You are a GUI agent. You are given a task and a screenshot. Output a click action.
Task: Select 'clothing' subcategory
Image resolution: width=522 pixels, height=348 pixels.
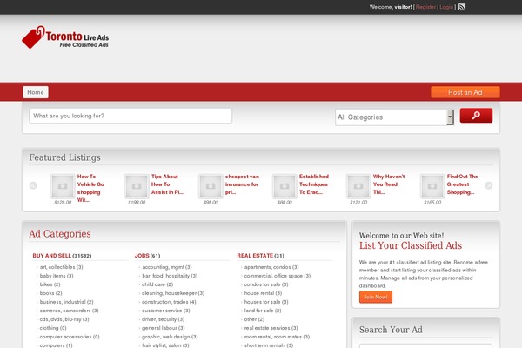pyautogui.click(x=49, y=328)
